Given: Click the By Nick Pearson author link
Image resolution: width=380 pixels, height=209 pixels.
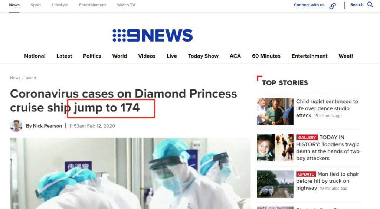Looking at the screenshot, I should tap(44, 126).
